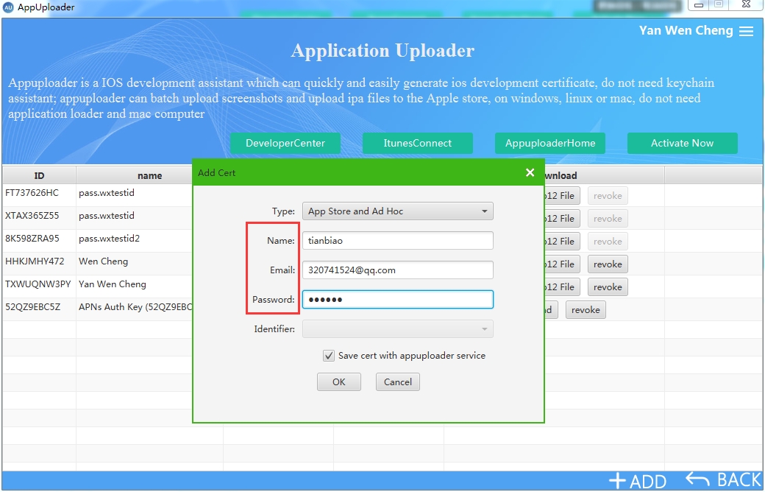
Task: Toggle Save cert with appuploader service checkbox
Action: click(329, 356)
